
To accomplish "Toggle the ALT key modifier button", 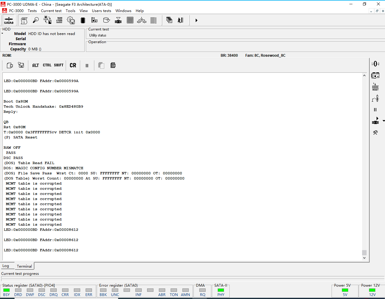I will pyautogui.click(x=36, y=65).
